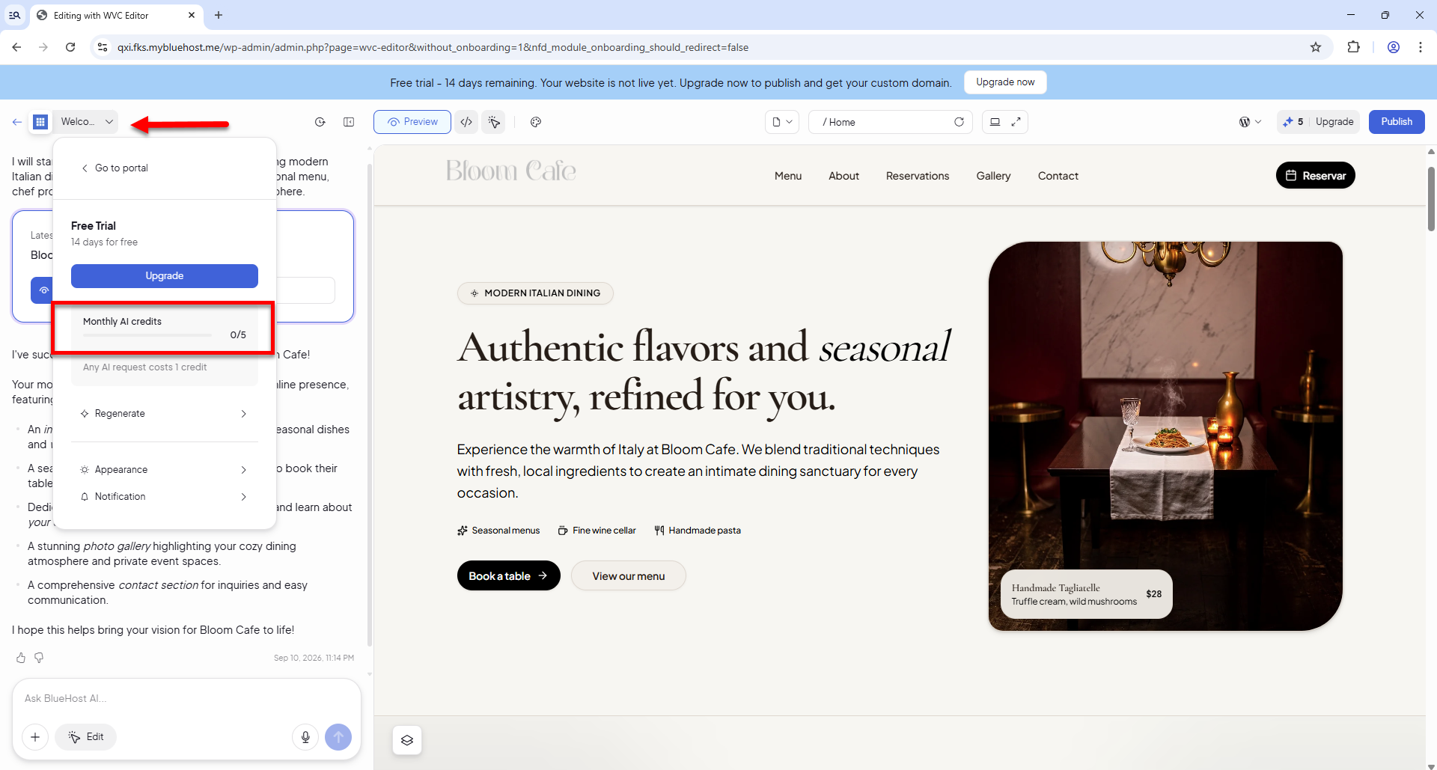1437x770 pixels.
Task: Click the Monthly AI credits progress bar
Action: pyautogui.click(x=147, y=335)
